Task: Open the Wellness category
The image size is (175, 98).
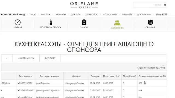Action: coord(127,14)
